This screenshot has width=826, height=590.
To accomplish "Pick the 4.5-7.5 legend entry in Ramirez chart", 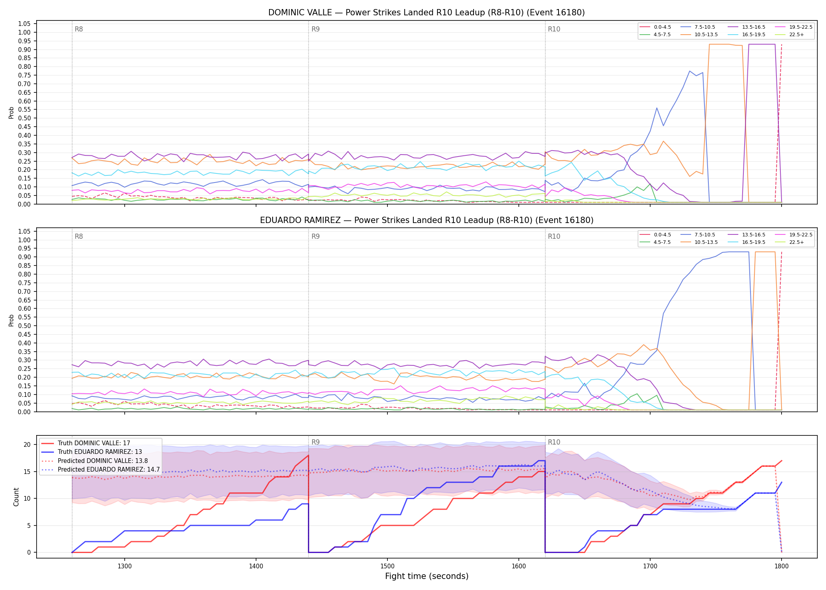I will coord(655,242).
